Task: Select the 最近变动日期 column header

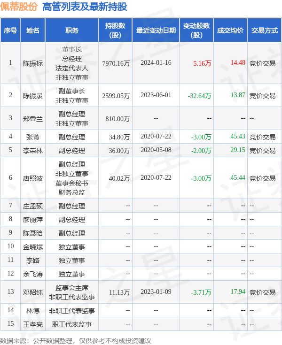Action: [156, 31]
